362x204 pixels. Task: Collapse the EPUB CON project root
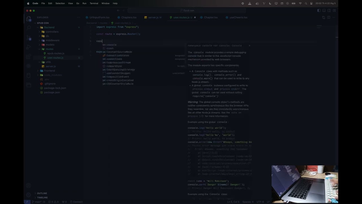(43, 23)
